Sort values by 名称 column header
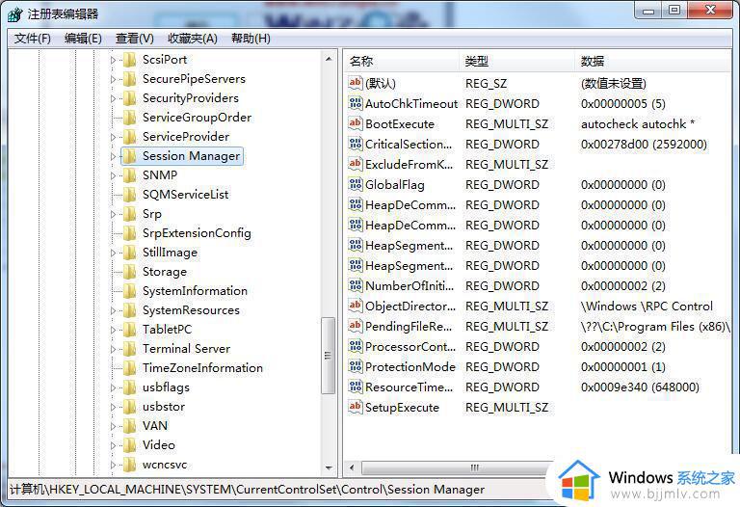The height and width of the screenshot is (507, 740). [x=402, y=62]
